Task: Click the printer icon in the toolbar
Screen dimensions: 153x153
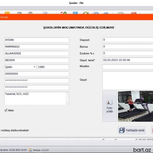Action: (121, 13)
